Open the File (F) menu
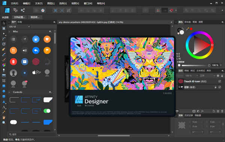The height and width of the screenshot is (142, 225). [x=14, y=3]
